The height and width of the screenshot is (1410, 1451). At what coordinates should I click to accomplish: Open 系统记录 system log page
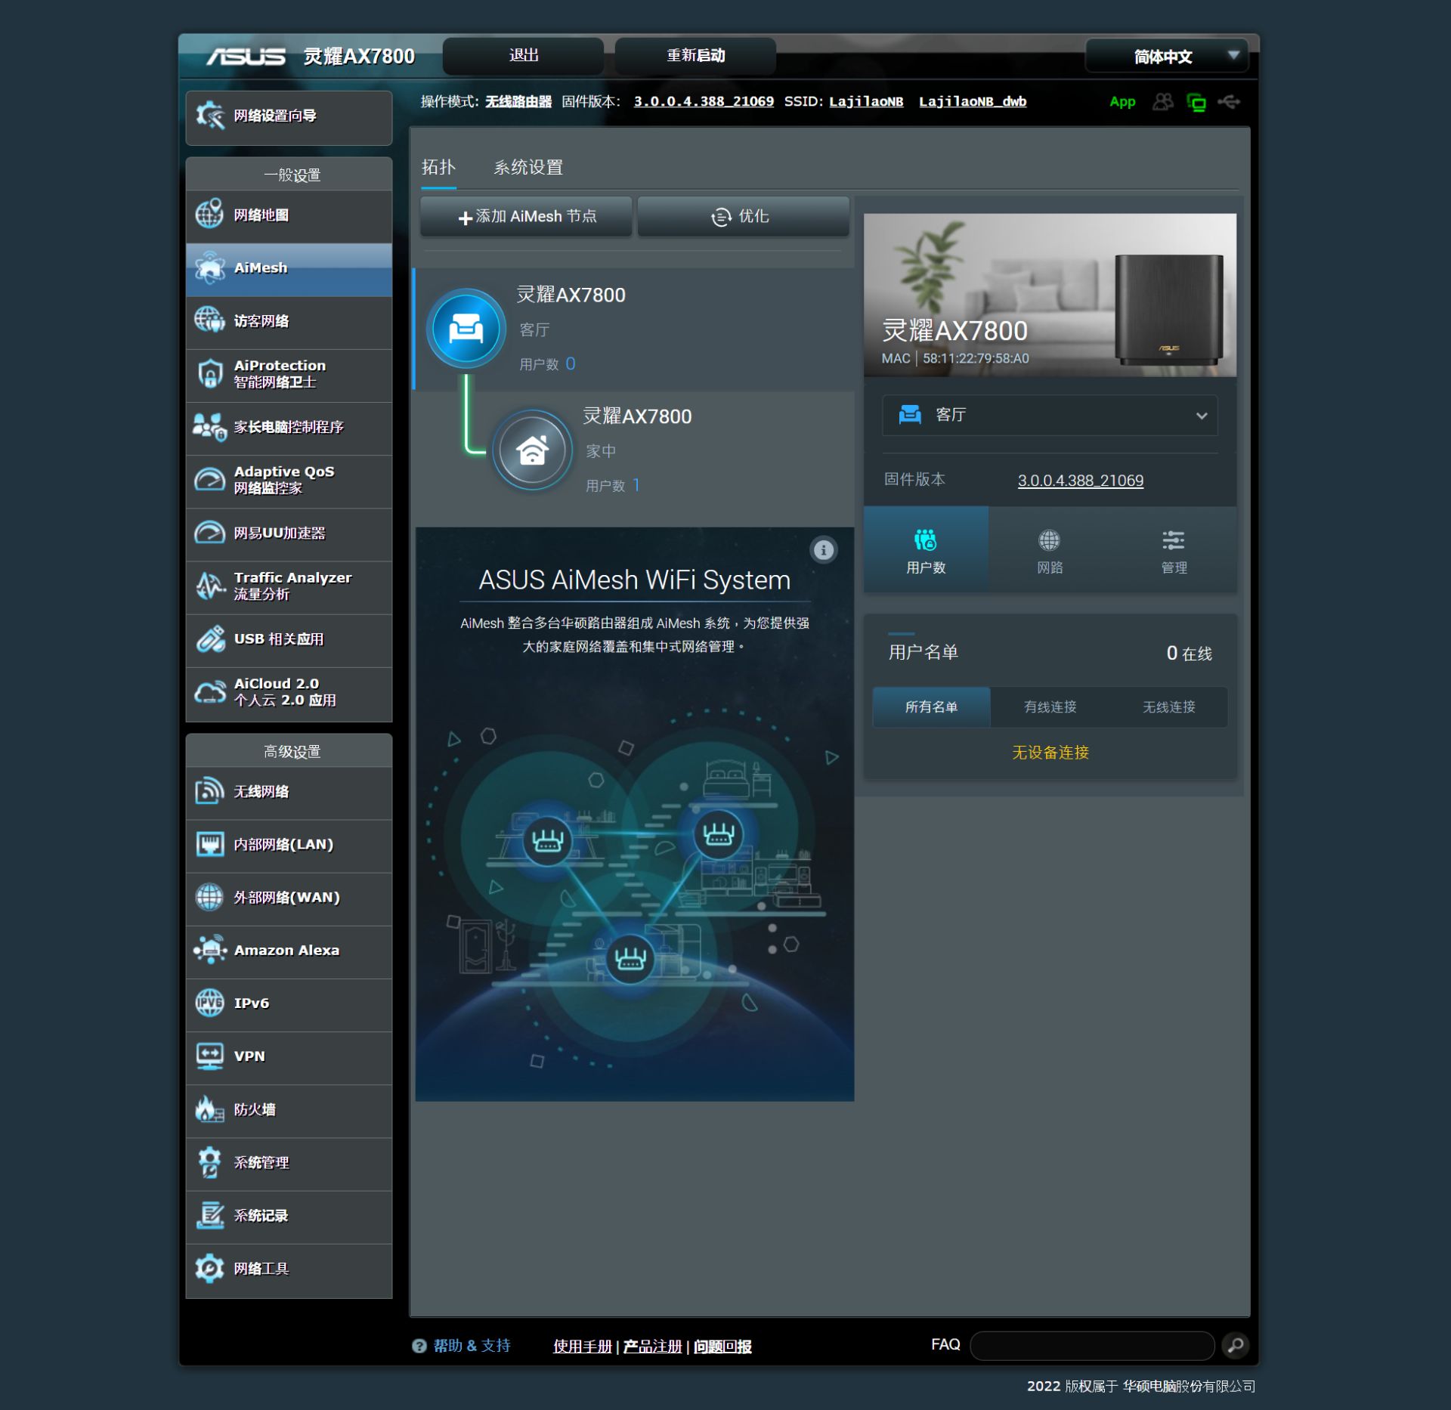289,1216
